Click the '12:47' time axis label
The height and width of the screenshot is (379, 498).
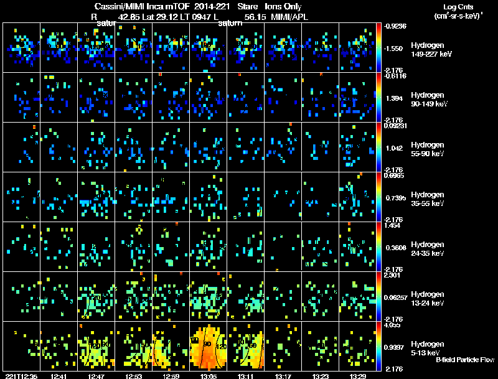[96, 376]
